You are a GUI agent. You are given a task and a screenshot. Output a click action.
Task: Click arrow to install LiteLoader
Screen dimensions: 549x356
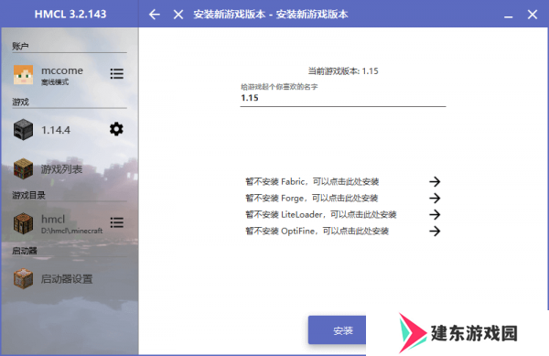(x=435, y=214)
